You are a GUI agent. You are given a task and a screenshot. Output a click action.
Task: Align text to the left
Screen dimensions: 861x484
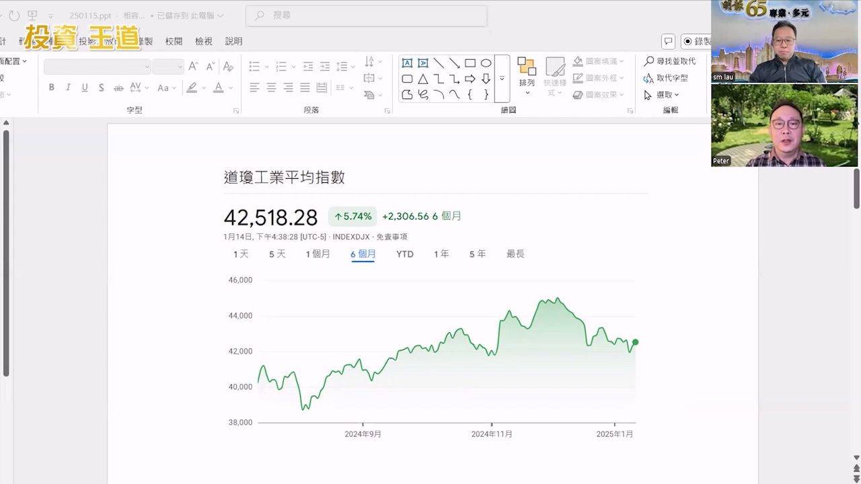pyautogui.click(x=254, y=87)
